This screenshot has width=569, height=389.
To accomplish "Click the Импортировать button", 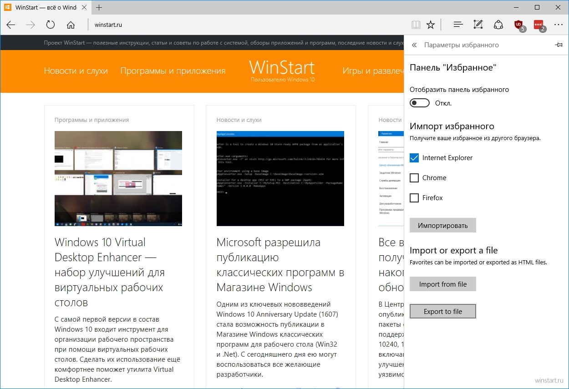I will click(443, 225).
